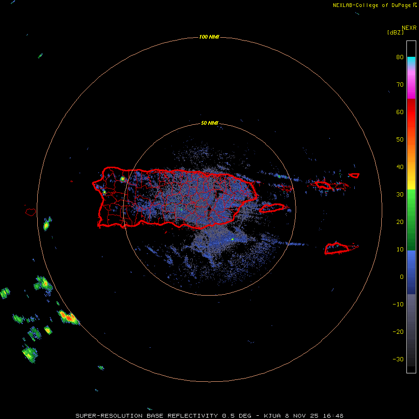Image resolution: width=419 pixels, height=419 pixels.
Task: Click the 20 value on the dBZ scale
Action: click(400, 222)
